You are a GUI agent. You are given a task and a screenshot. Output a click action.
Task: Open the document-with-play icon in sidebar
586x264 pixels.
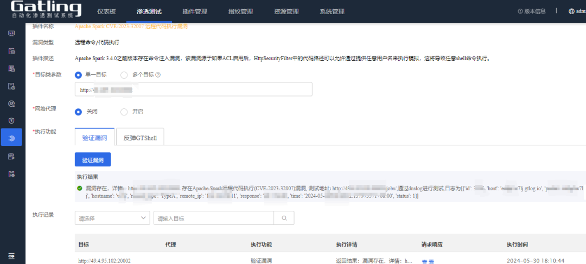11,156
